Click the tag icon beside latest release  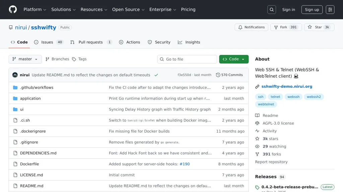(x=257, y=187)
